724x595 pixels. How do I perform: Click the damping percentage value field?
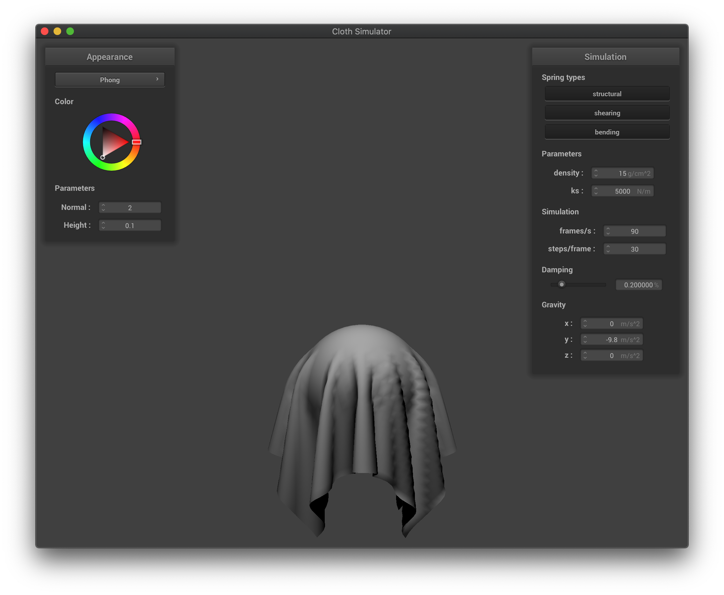[x=638, y=285]
